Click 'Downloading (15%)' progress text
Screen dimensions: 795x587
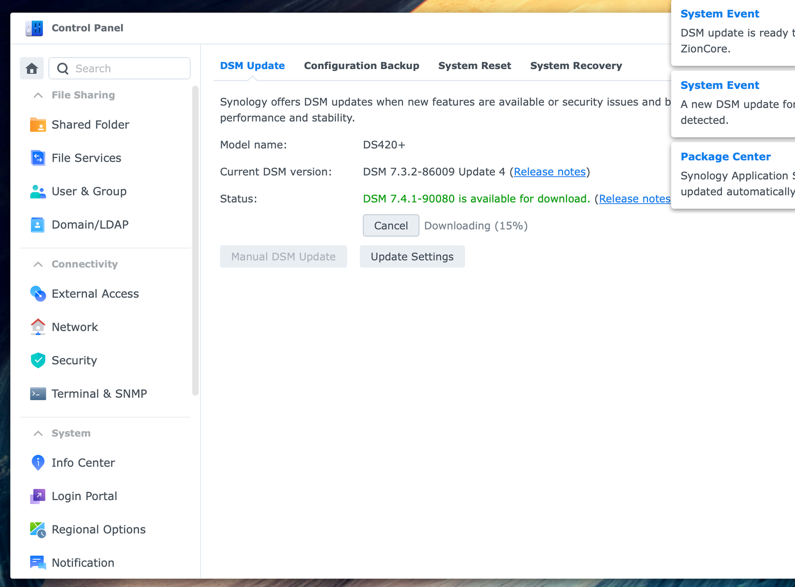(x=476, y=225)
